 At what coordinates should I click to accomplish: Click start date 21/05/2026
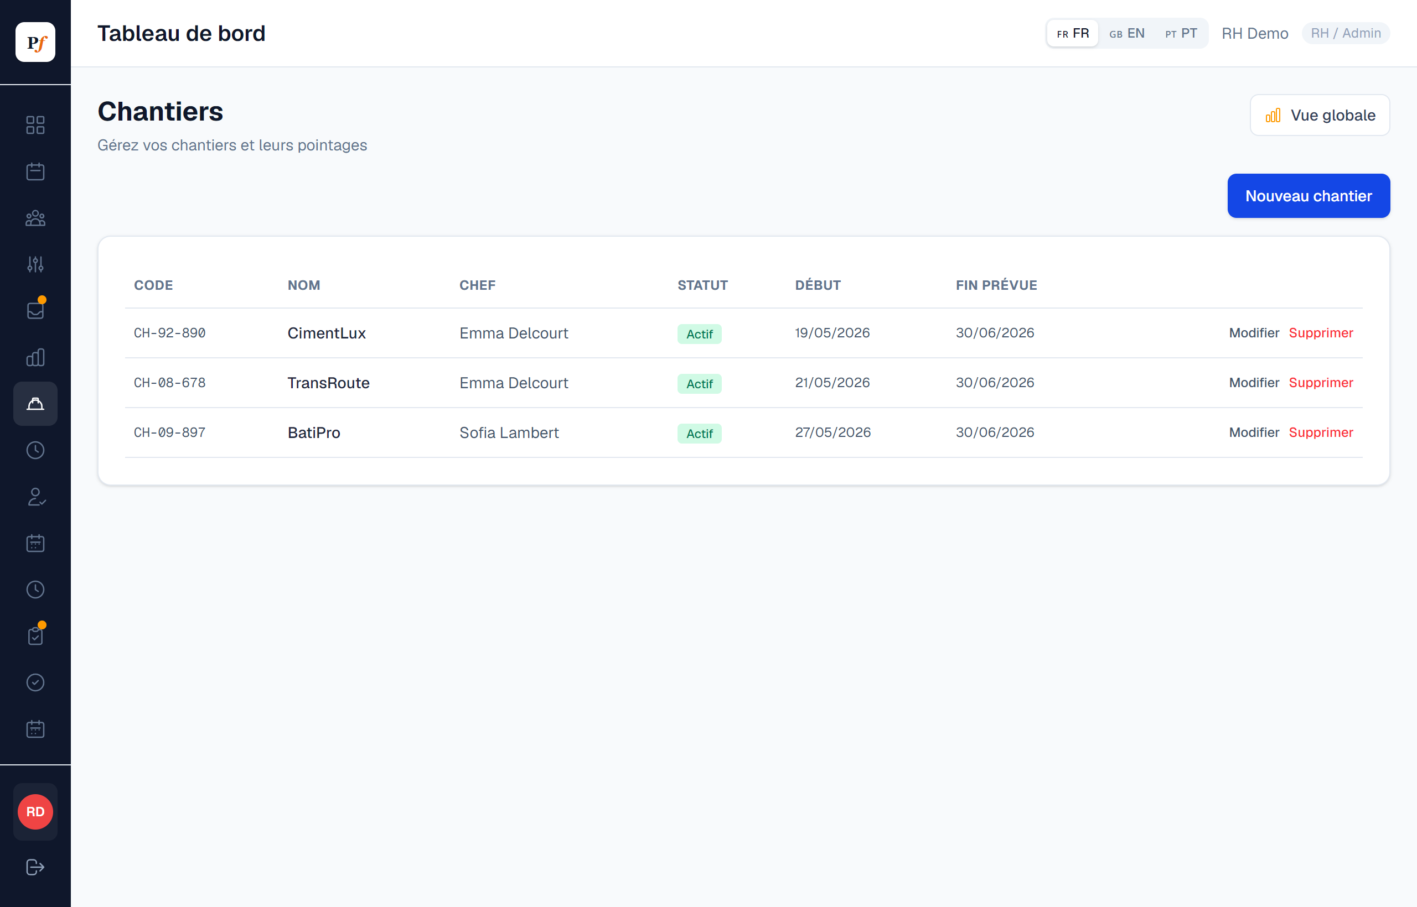click(832, 382)
